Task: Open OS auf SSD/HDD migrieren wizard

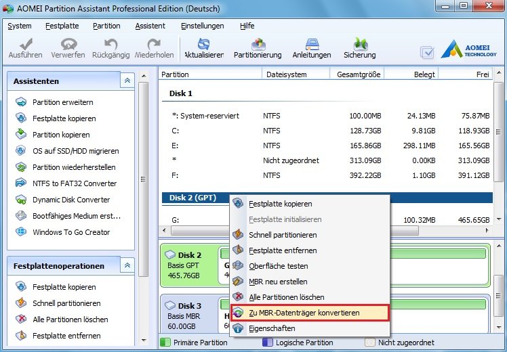Action: (x=76, y=151)
